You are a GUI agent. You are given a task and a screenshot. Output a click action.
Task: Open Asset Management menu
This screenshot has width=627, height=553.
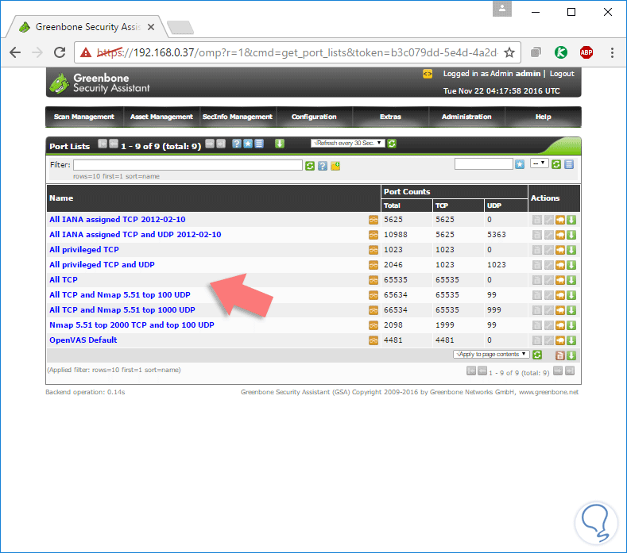(161, 117)
